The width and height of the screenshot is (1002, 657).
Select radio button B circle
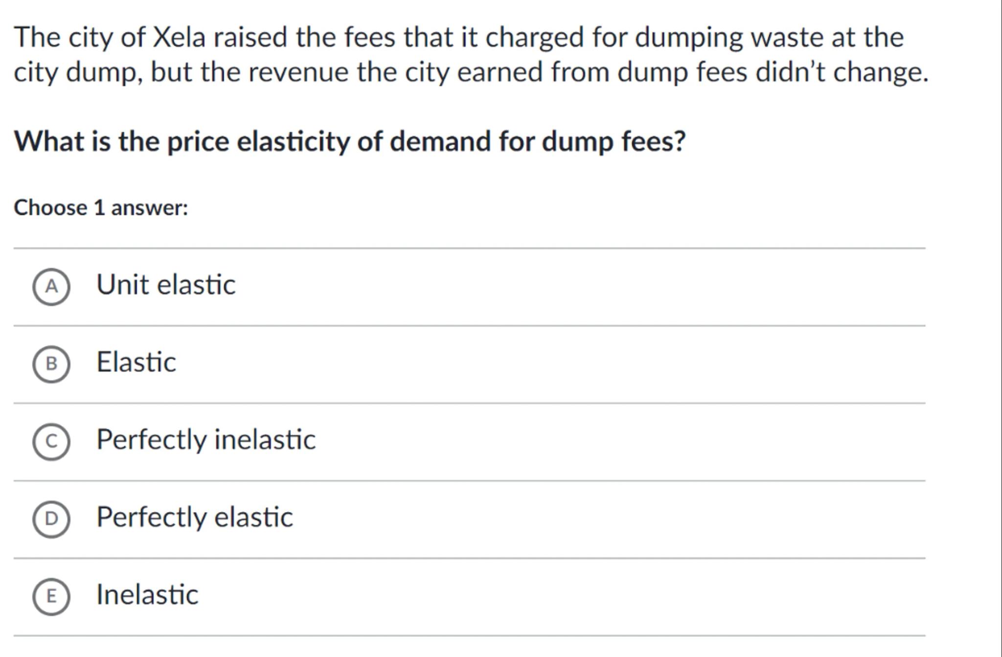(51, 364)
